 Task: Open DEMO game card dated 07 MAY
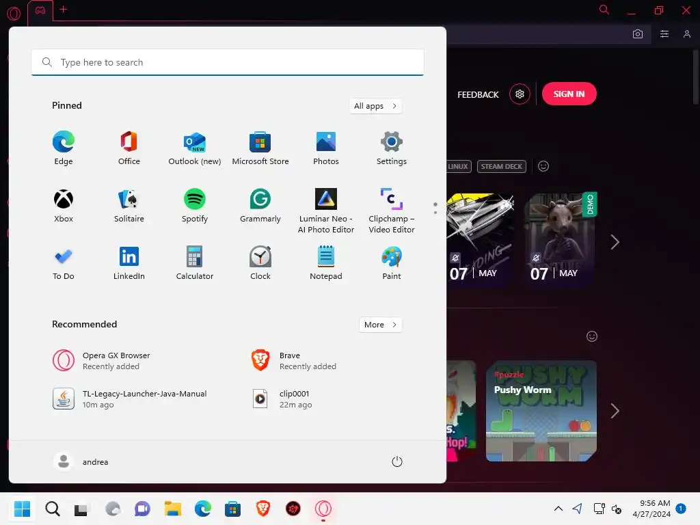pos(561,240)
